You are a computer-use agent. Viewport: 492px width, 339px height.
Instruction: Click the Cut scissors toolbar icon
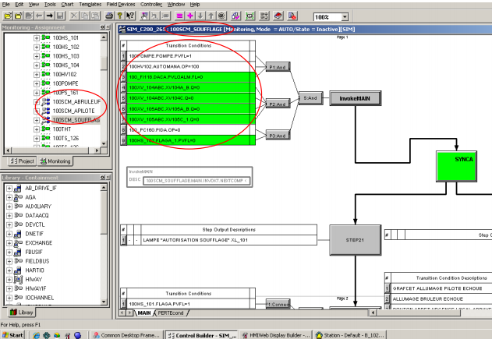pyautogui.click(x=74, y=16)
